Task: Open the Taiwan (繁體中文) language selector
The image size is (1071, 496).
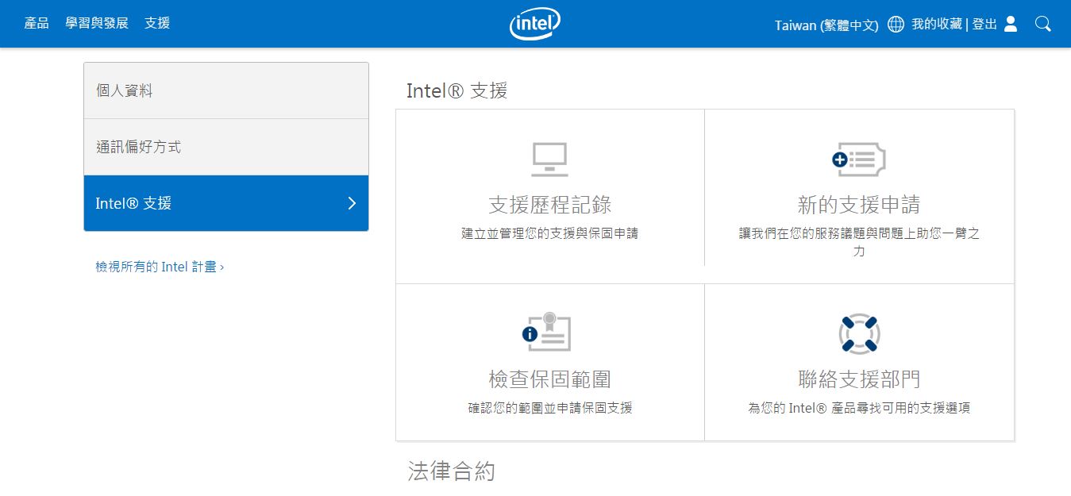Action: [x=825, y=25]
